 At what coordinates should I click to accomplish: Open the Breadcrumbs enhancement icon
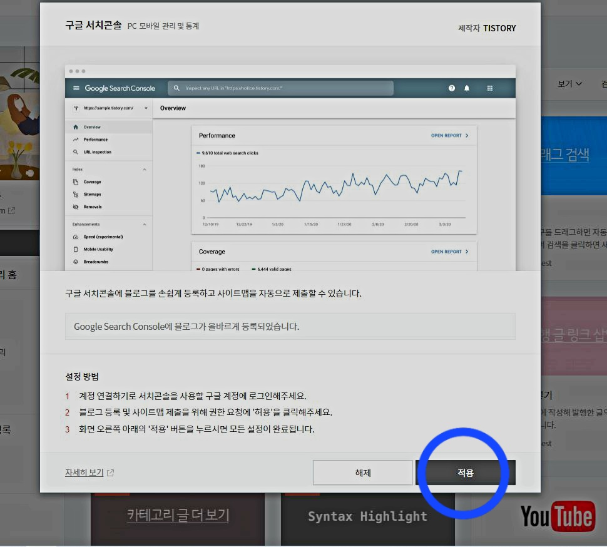point(75,262)
